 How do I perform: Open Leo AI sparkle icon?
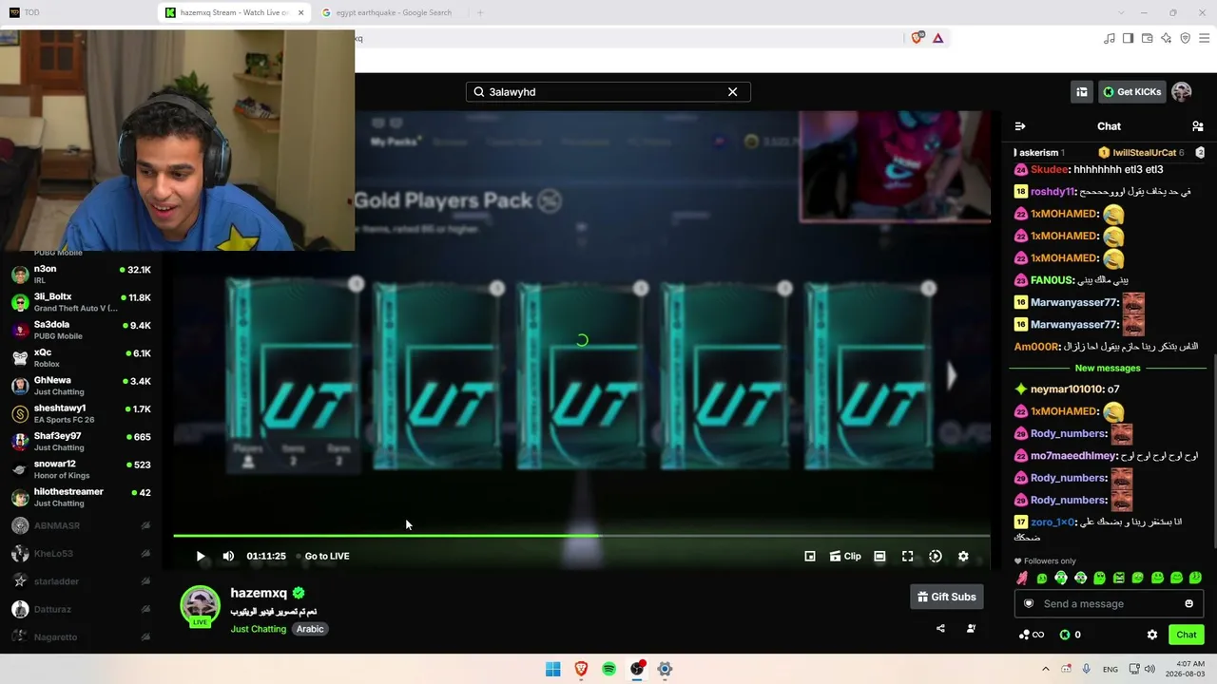1166,38
